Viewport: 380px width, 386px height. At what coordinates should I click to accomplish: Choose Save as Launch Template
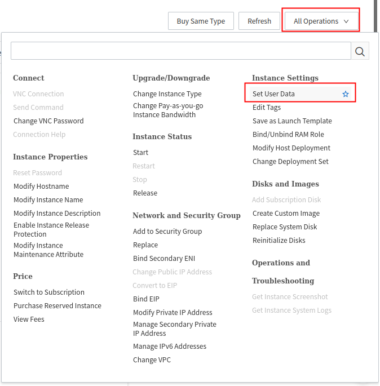pyautogui.click(x=292, y=121)
